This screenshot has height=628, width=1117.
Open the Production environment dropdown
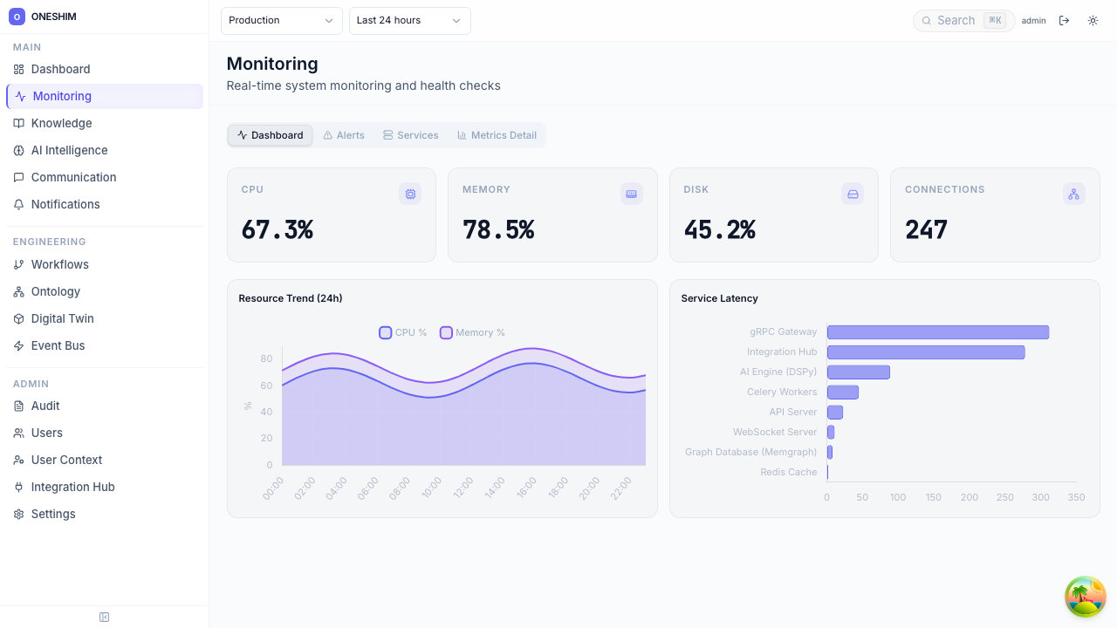coord(281,20)
